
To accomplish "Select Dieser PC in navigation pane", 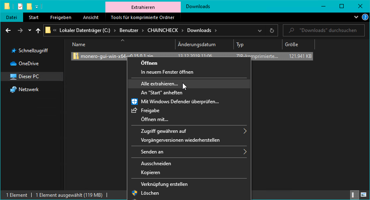I will 32,77.
